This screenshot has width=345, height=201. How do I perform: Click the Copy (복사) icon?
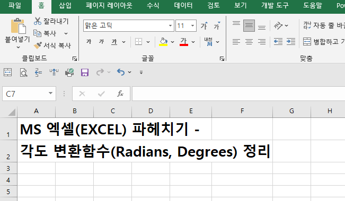[x=37, y=33]
